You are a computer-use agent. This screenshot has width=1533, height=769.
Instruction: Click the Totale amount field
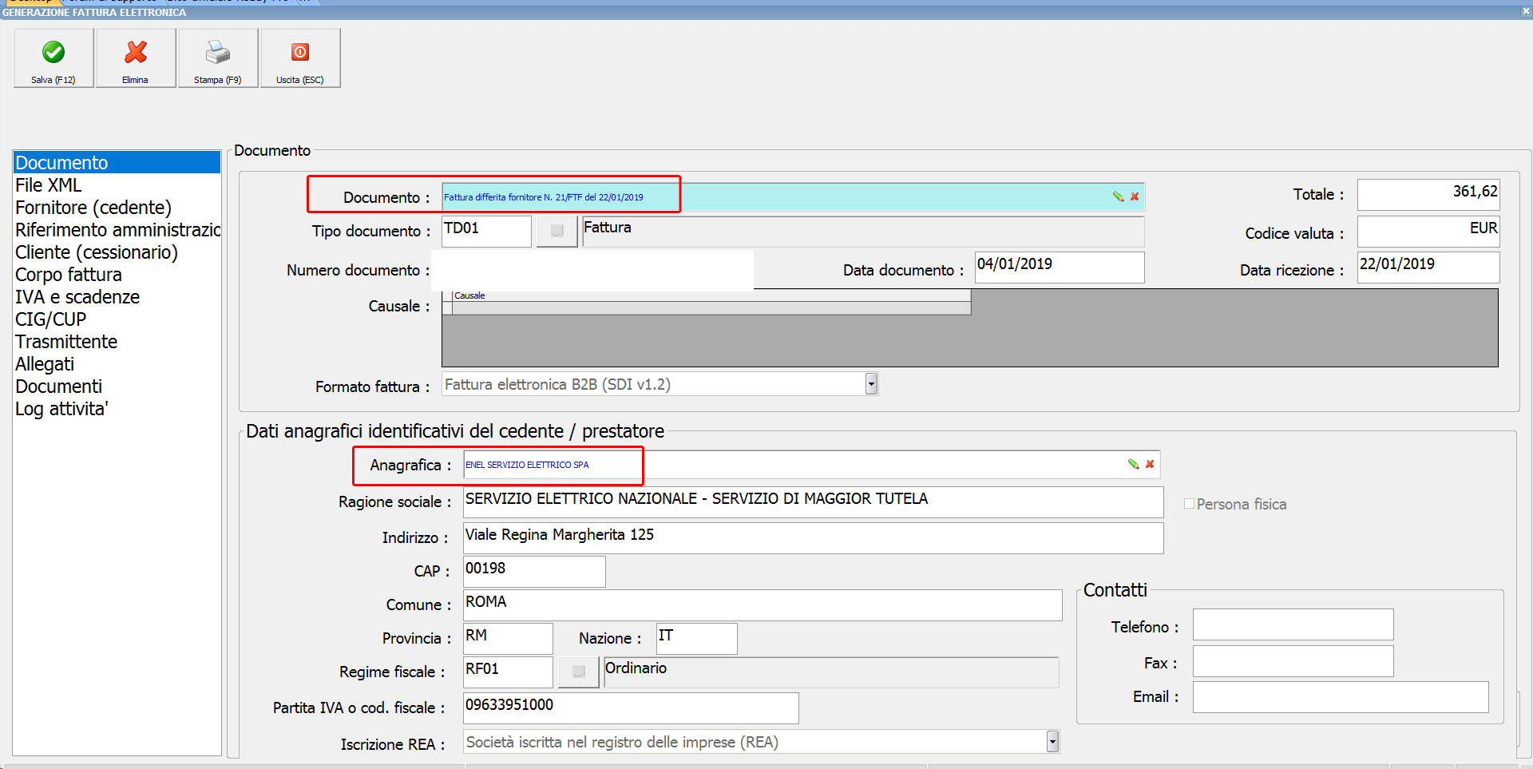(x=1428, y=195)
